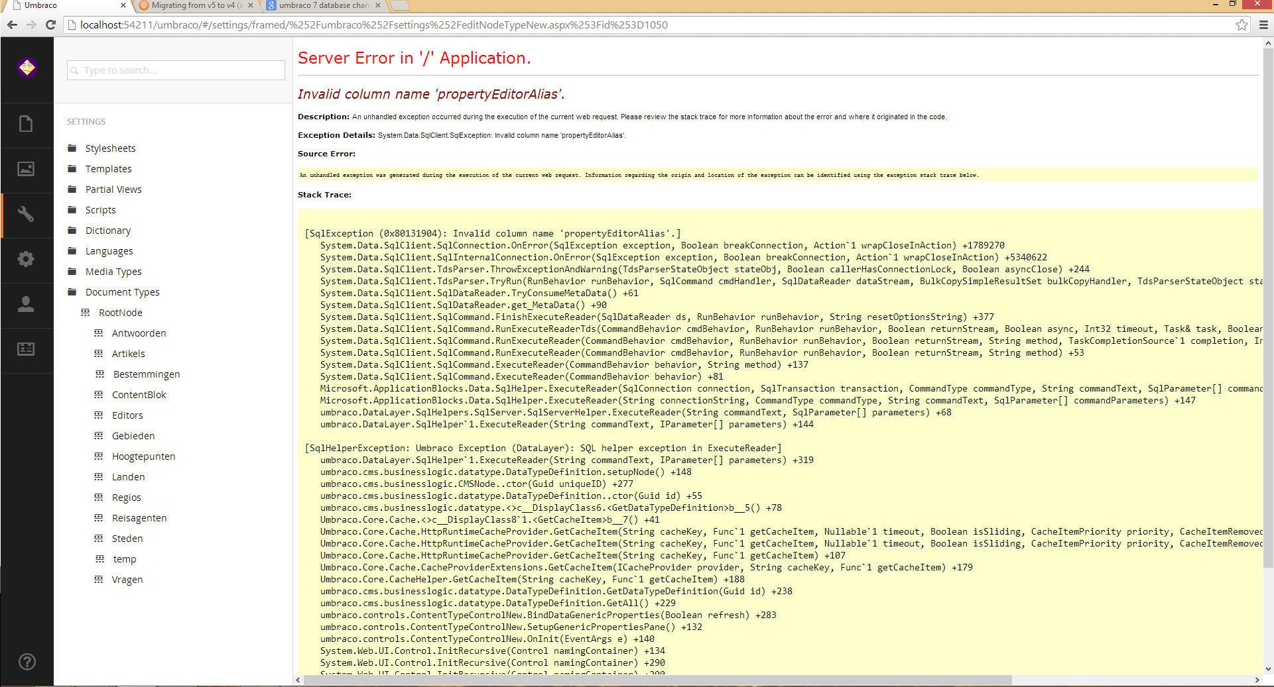Select temp document type
Image resolution: width=1274 pixels, height=687 pixels.
(125, 559)
